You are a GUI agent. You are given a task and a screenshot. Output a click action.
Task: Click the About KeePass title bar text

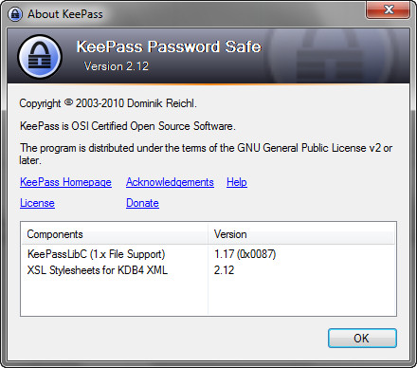(x=65, y=14)
